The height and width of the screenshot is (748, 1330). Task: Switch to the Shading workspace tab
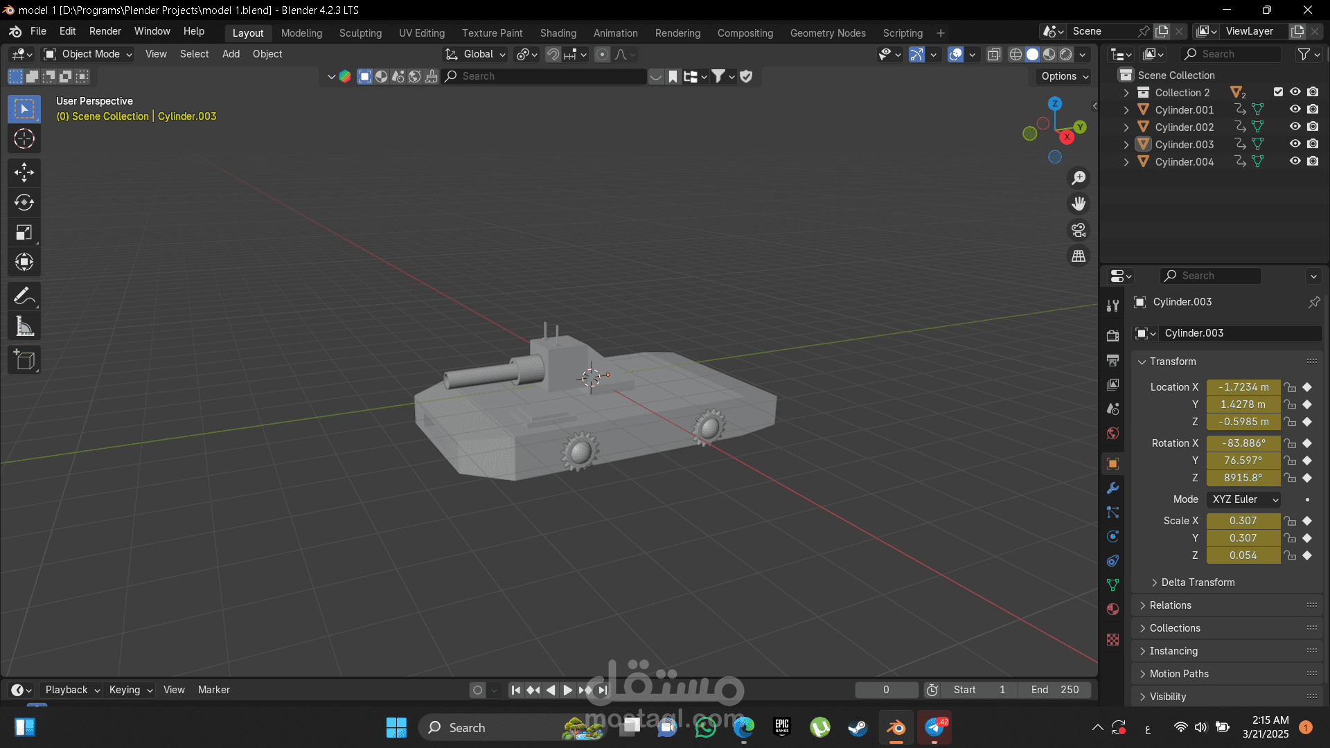coord(558,33)
